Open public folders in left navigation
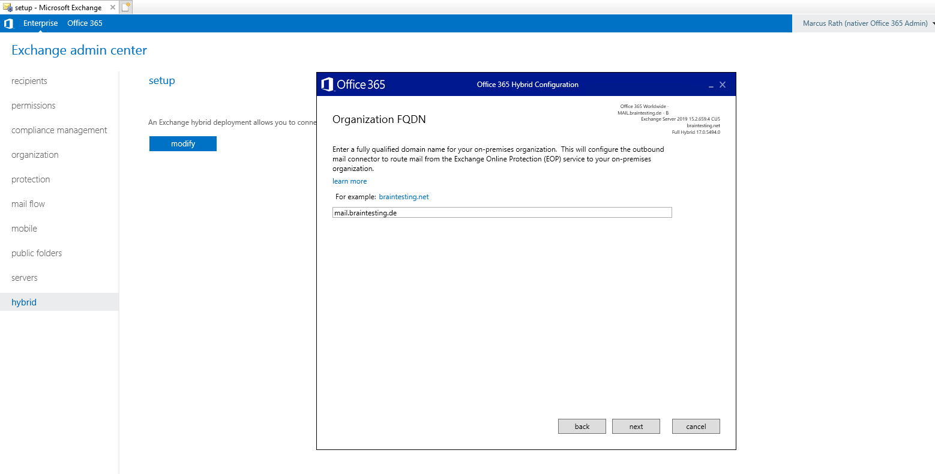 (37, 253)
